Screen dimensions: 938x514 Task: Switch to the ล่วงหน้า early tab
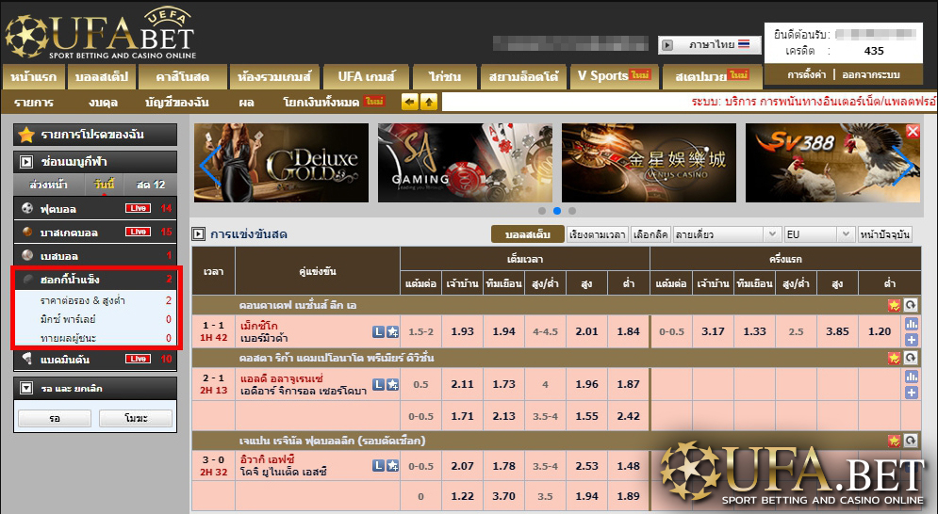[48, 185]
